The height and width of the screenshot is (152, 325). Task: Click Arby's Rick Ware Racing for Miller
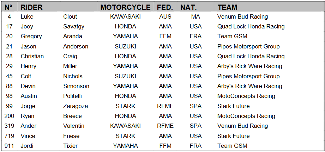(x=249, y=66)
